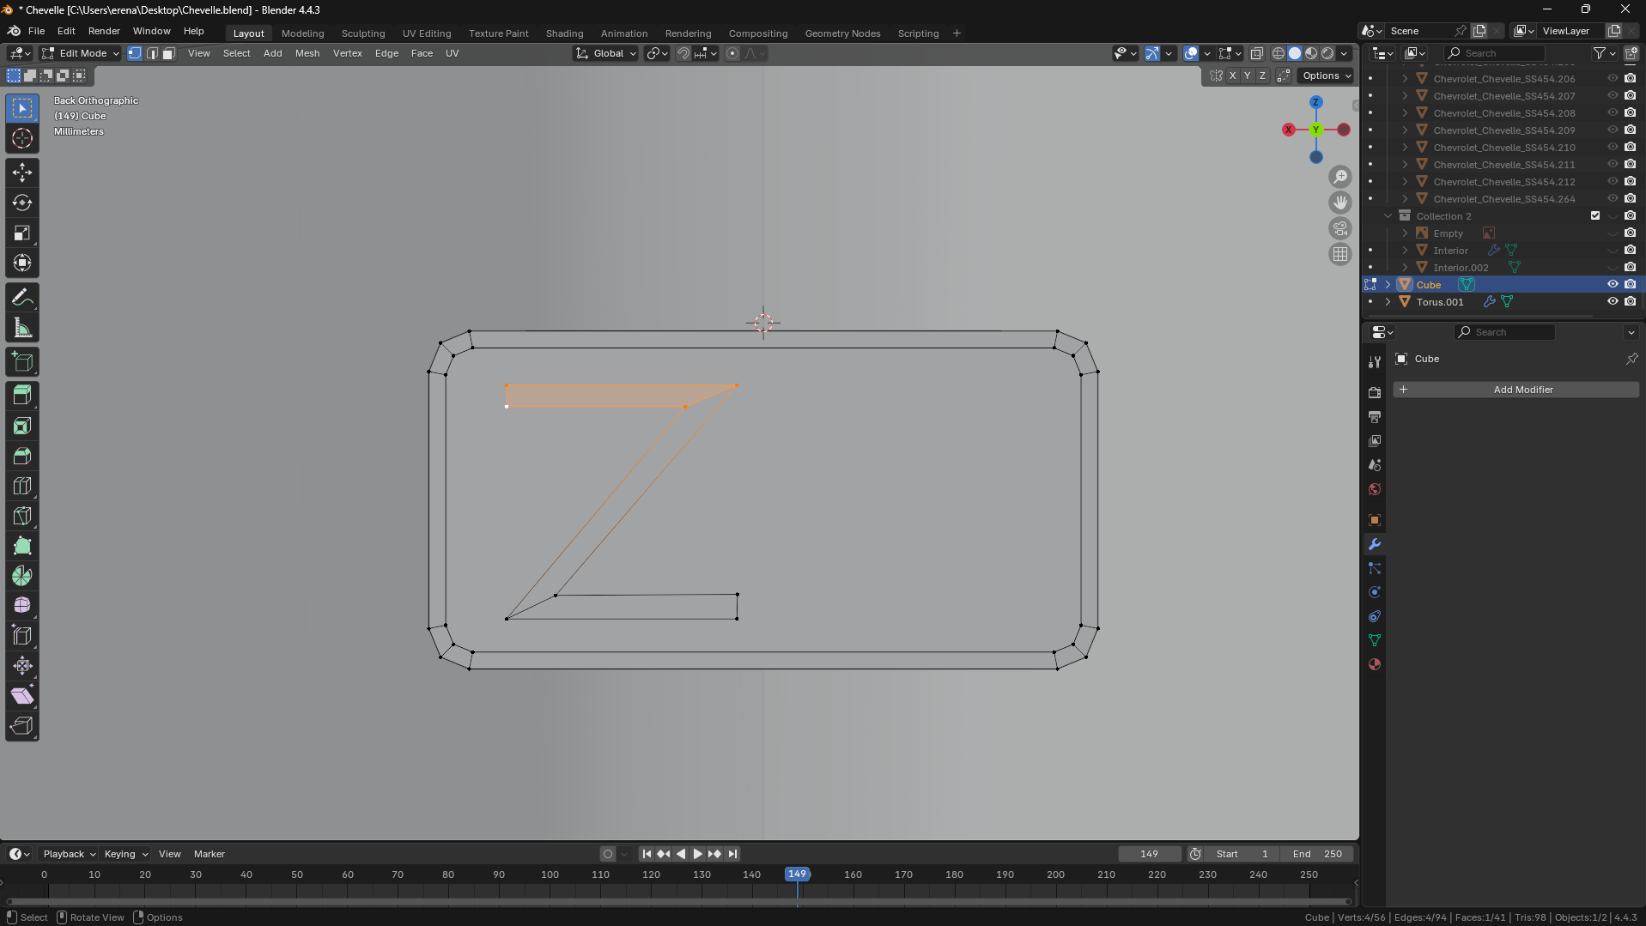Switch to the Modeling workspace tab
The width and height of the screenshot is (1646, 926).
[x=303, y=33]
